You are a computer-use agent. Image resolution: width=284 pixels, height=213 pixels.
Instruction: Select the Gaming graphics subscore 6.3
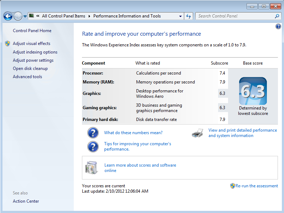click(222, 108)
